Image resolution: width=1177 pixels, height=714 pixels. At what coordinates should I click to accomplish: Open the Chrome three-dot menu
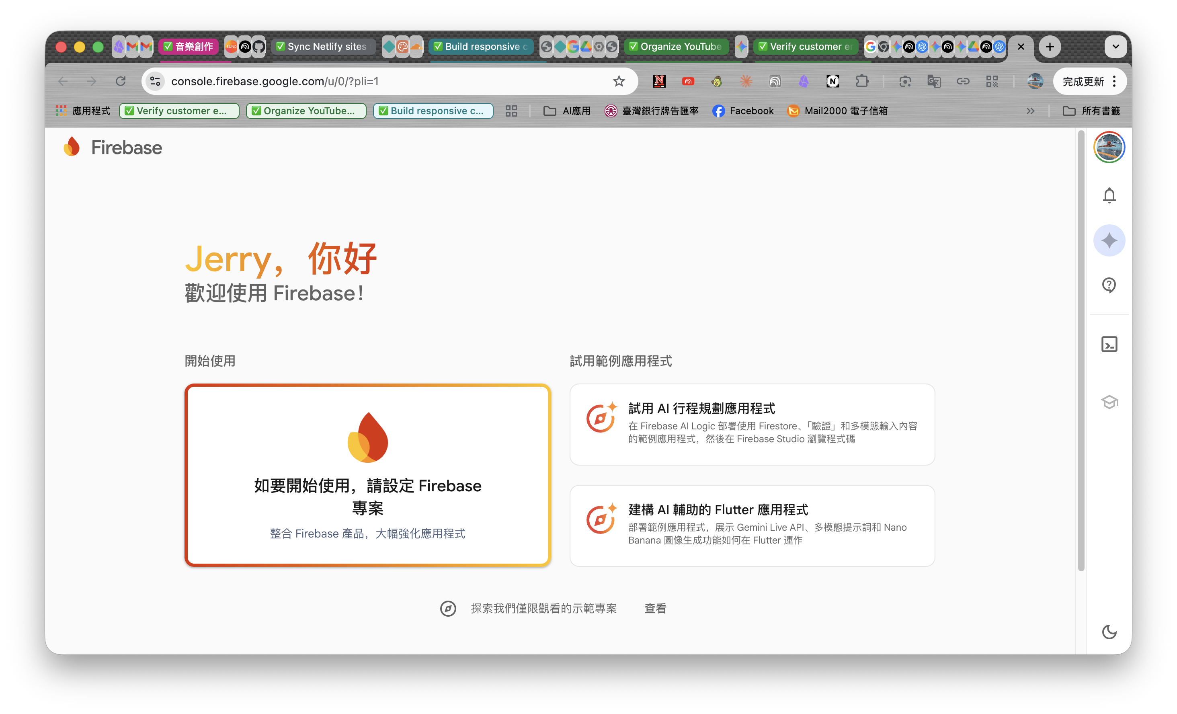coord(1114,81)
